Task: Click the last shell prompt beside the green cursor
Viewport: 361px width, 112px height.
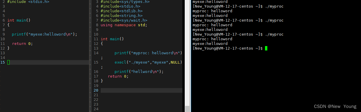Action: (x=228, y=48)
